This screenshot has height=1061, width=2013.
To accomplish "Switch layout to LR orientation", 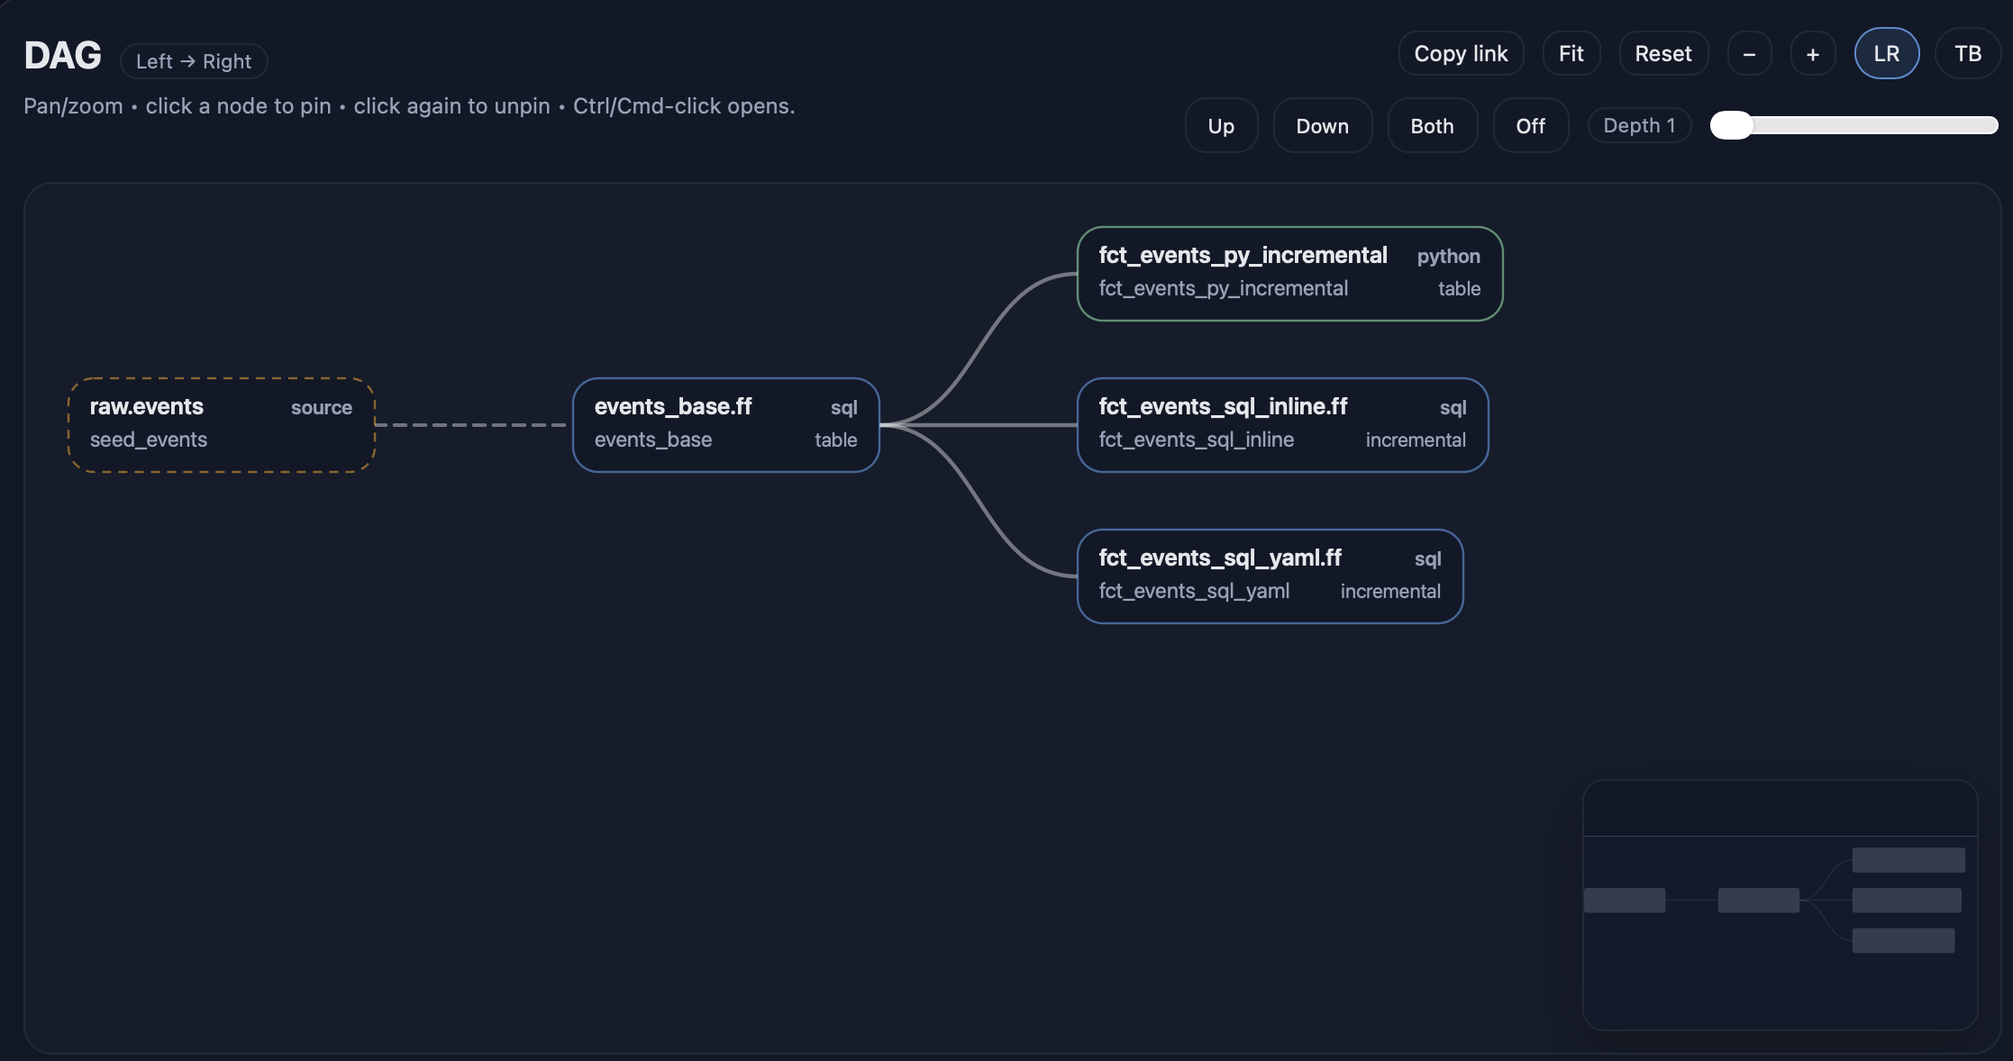I will pyautogui.click(x=1886, y=54).
